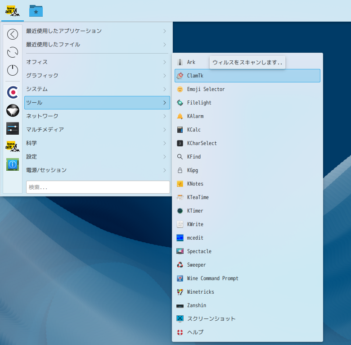This screenshot has height=345, width=351.
Task: Expand 最近使用したアプリケーション submenu arrow
Action: pyautogui.click(x=165, y=31)
